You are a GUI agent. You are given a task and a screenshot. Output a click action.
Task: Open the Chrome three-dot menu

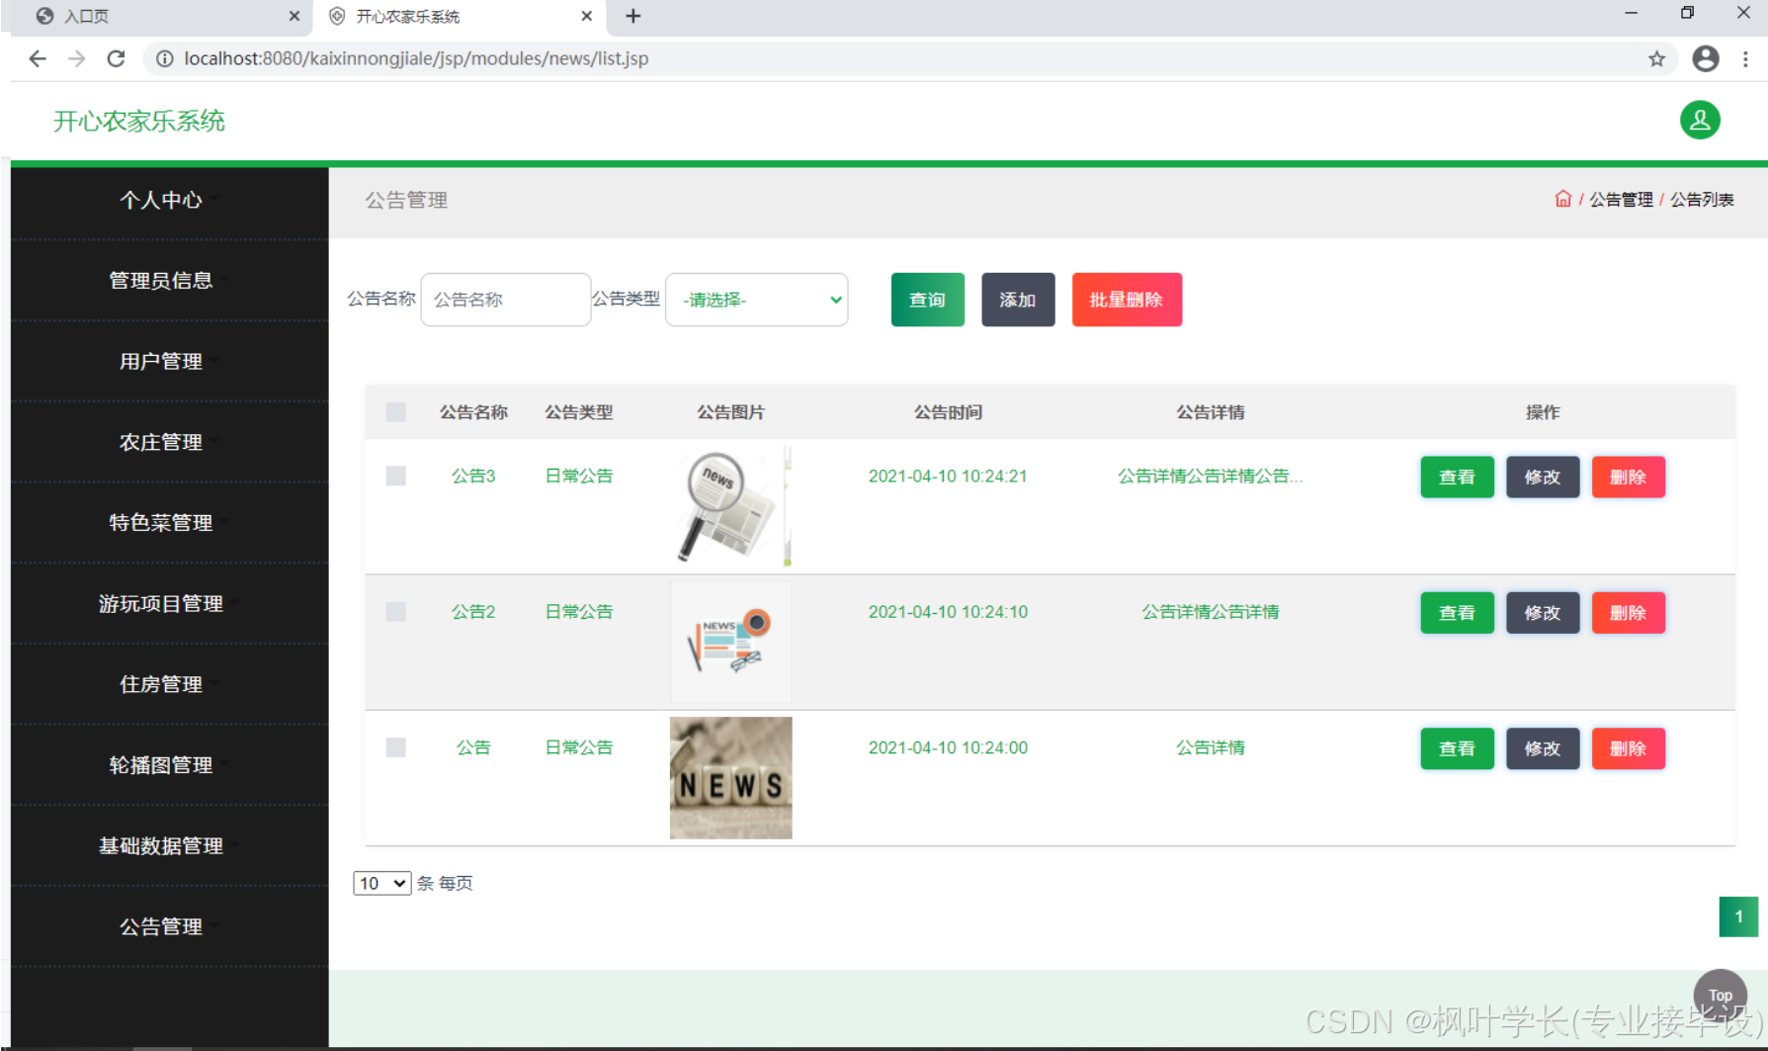(1745, 58)
